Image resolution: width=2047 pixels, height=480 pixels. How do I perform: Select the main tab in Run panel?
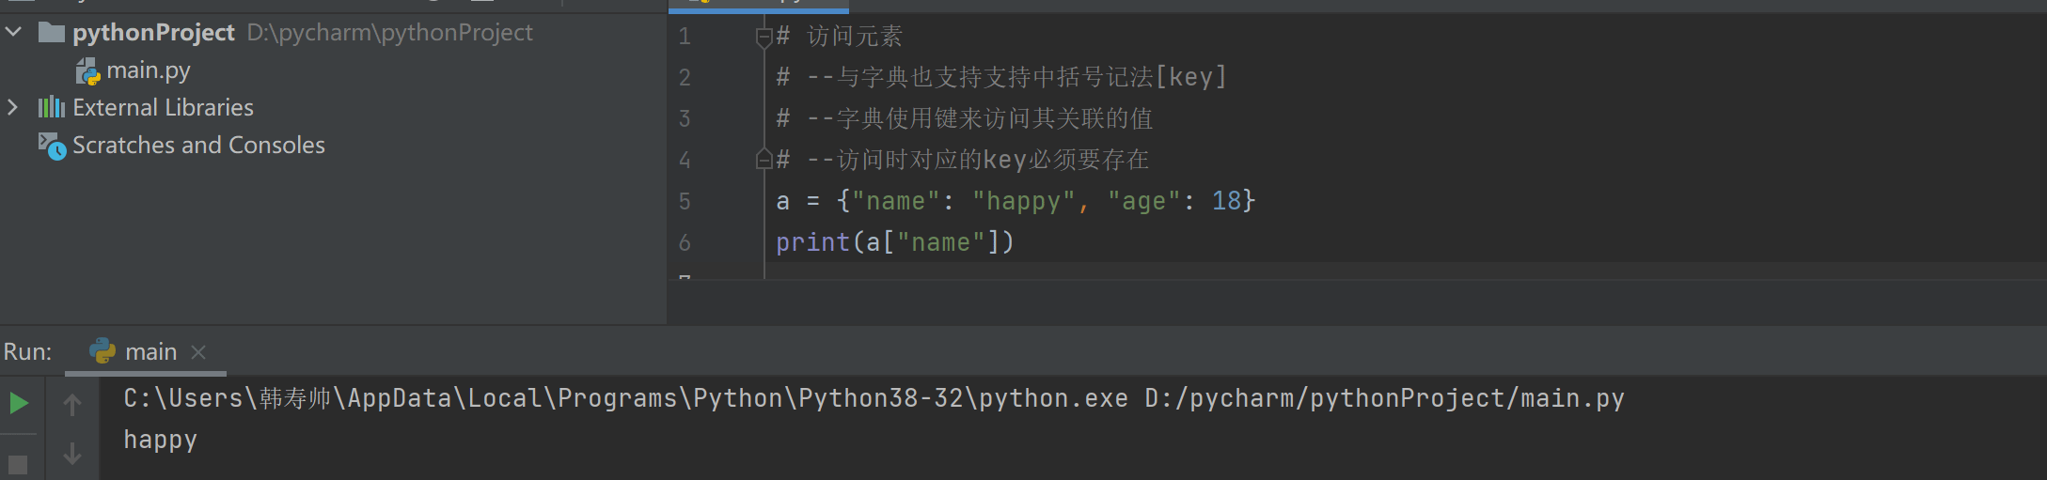150,352
